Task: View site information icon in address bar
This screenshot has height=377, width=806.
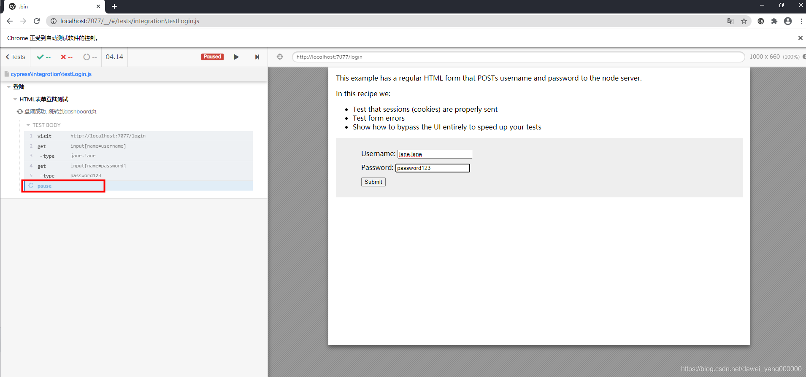Action: (x=54, y=21)
